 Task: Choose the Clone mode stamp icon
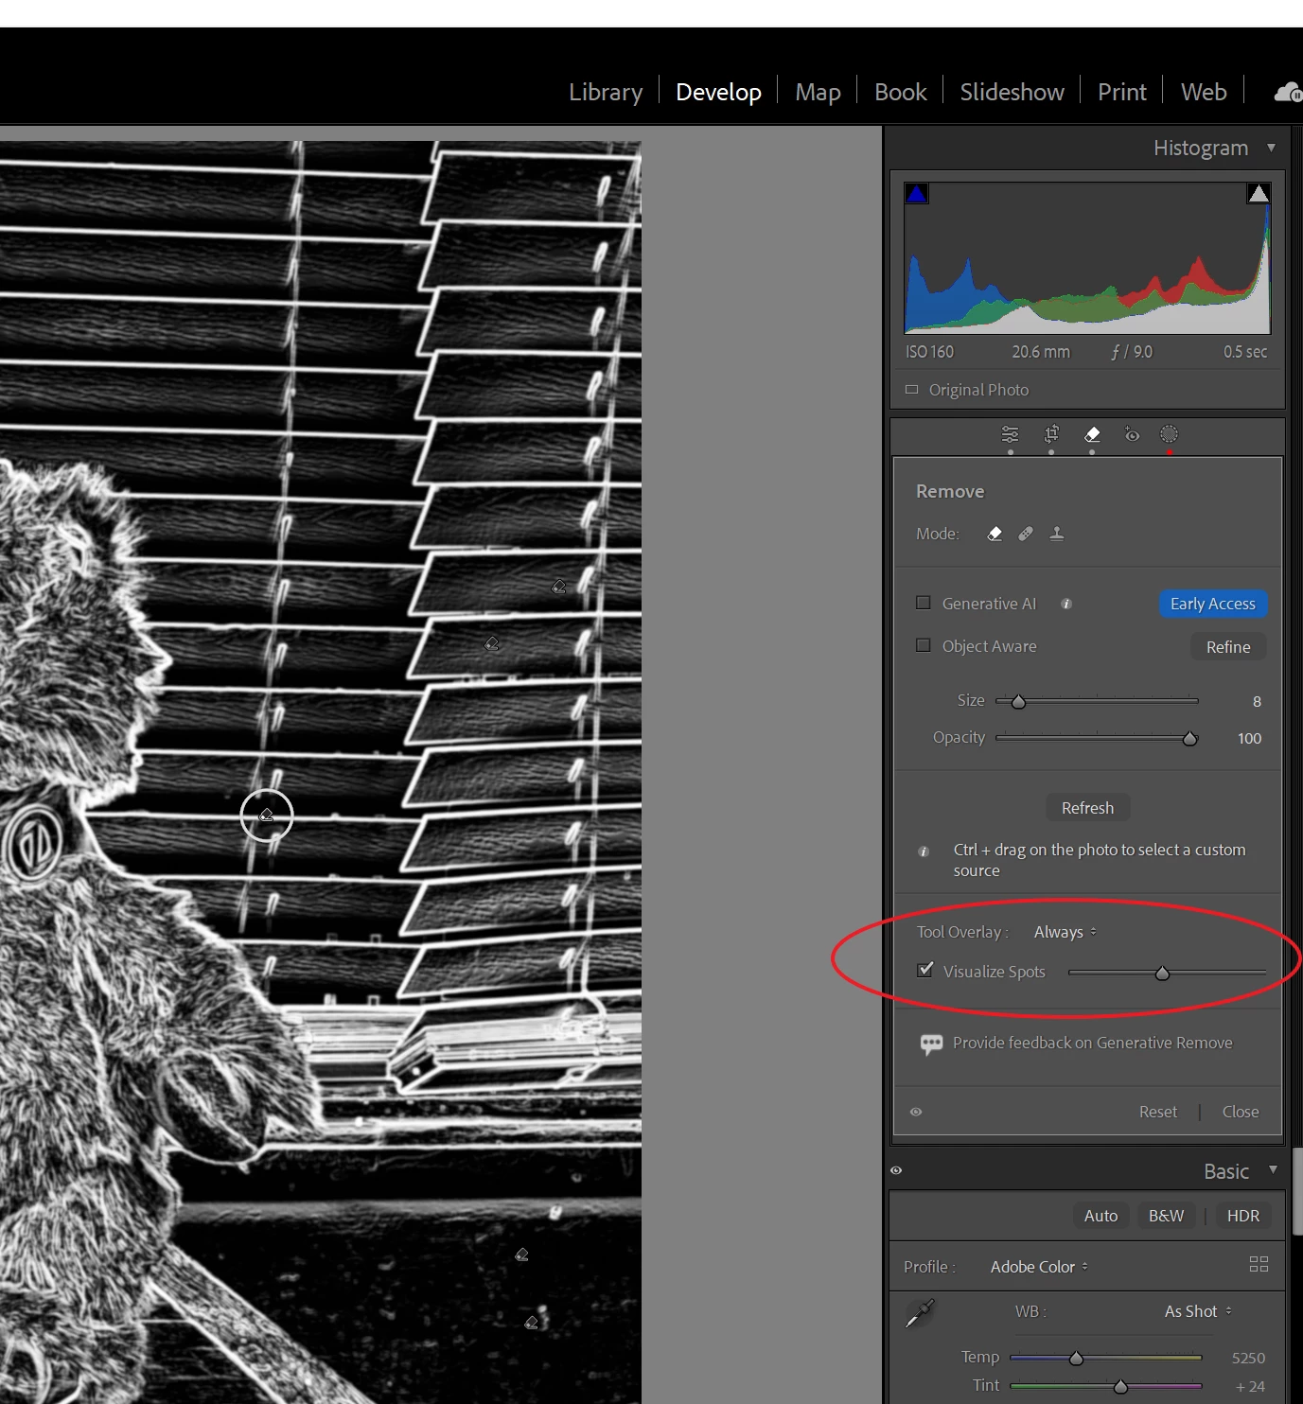(x=1057, y=534)
